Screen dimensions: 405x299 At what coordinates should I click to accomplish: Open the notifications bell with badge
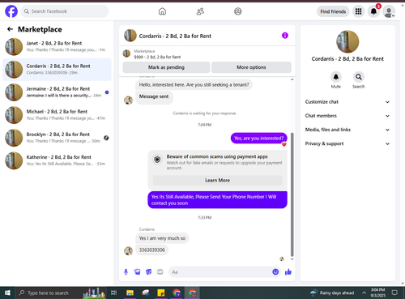373,11
